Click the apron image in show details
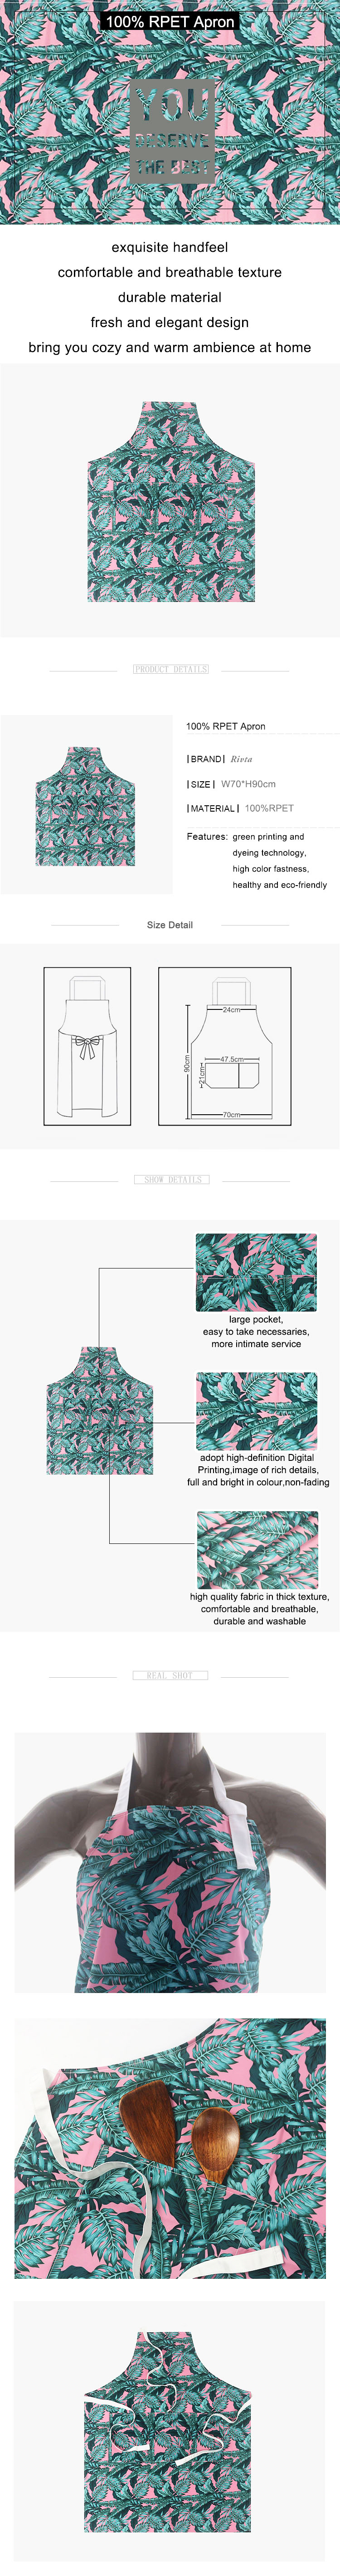Image resolution: width=340 pixels, height=2576 pixels. tap(100, 1410)
